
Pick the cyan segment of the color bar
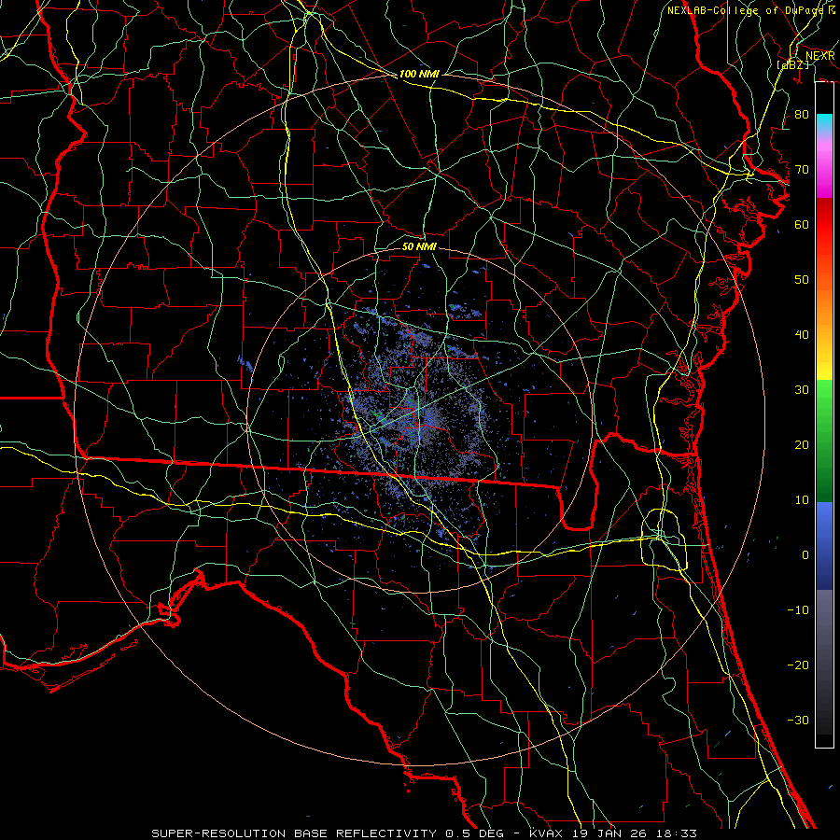tap(824, 123)
